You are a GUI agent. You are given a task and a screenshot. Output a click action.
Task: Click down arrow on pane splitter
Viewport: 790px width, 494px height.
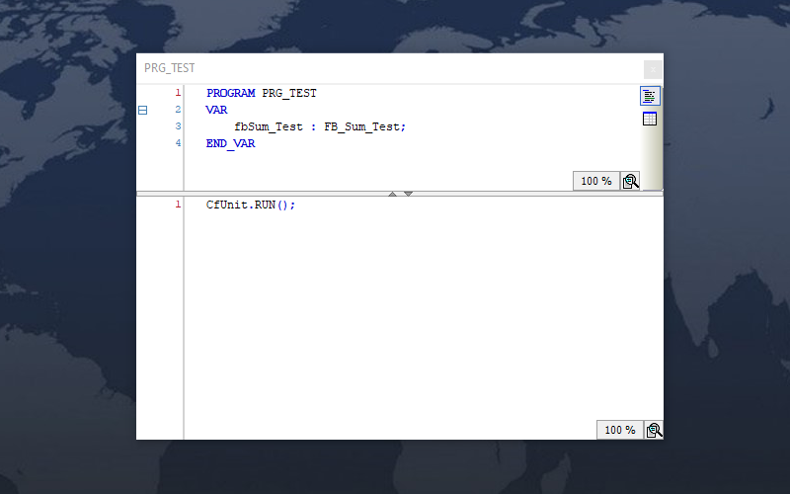[x=408, y=194]
